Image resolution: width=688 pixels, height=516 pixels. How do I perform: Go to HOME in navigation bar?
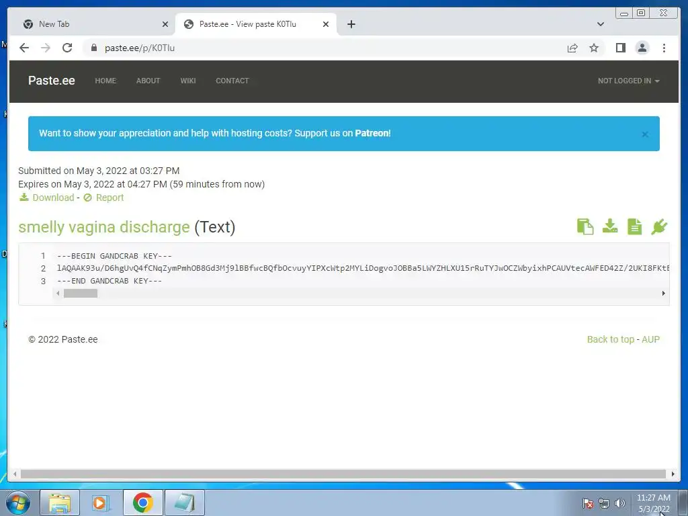pyautogui.click(x=105, y=81)
